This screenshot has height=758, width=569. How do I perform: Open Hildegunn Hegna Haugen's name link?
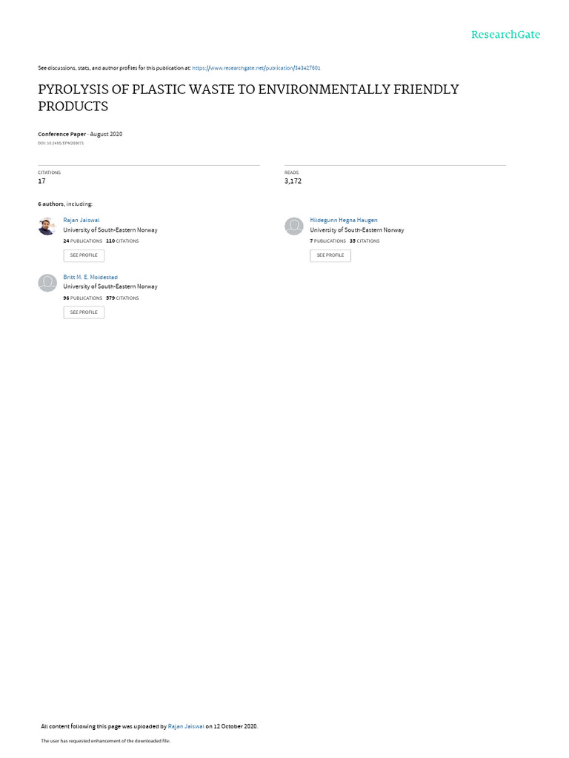(x=344, y=220)
